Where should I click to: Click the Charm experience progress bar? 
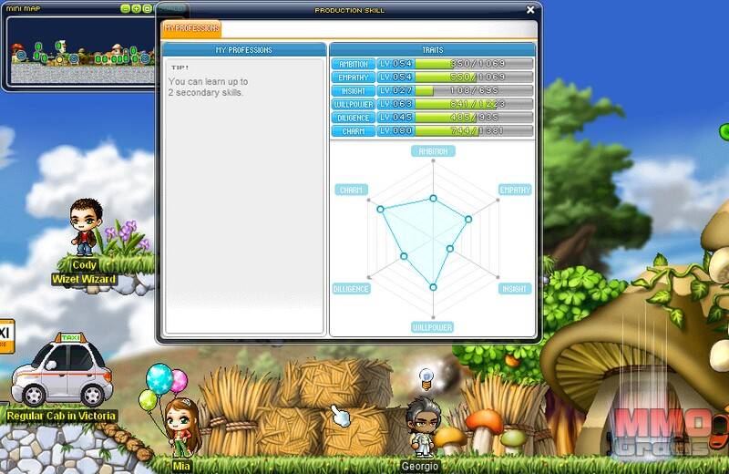tap(455, 131)
